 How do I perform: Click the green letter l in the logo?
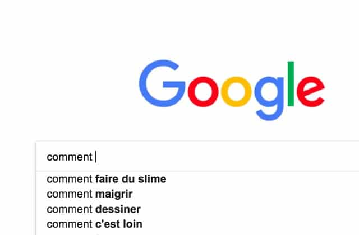290,81
